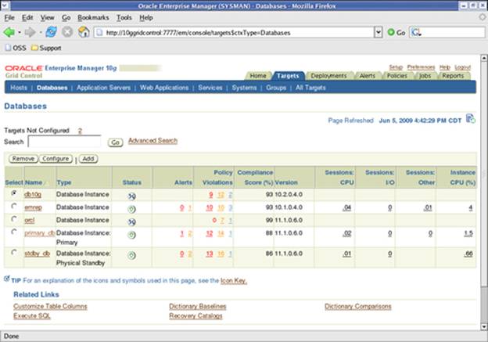Screen dimensions: 488x342
Task: Open the Icon Key link
Action: (234, 281)
